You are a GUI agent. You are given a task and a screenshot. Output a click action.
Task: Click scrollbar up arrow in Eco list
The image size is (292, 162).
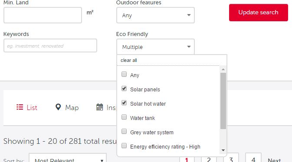pos(223,69)
